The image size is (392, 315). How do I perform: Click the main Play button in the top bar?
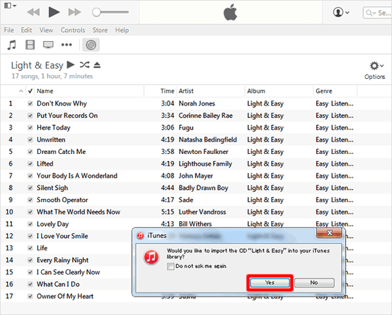pos(54,12)
